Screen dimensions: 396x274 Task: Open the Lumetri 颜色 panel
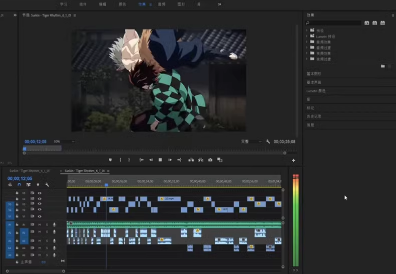(x=316, y=91)
